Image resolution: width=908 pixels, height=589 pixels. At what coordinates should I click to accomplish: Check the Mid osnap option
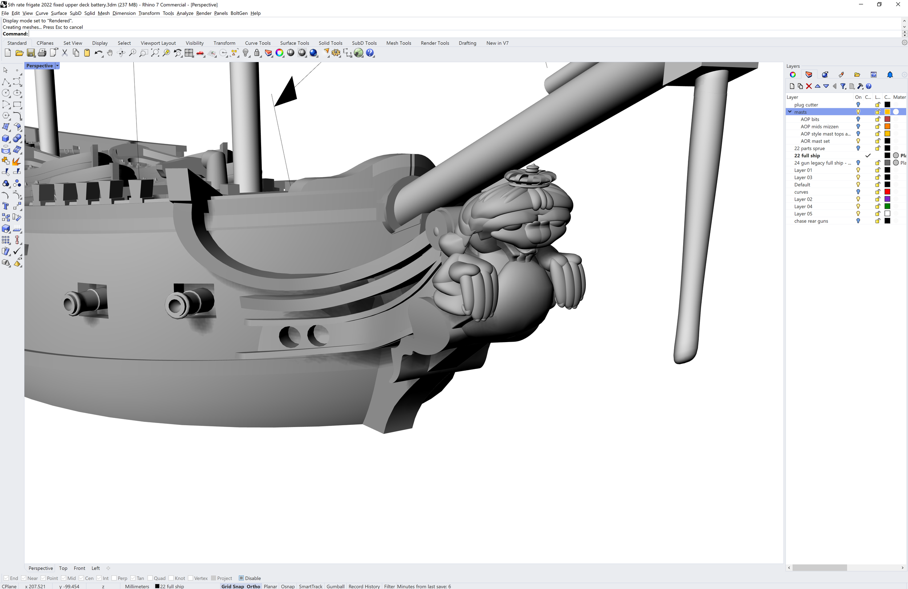pyautogui.click(x=63, y=578)
